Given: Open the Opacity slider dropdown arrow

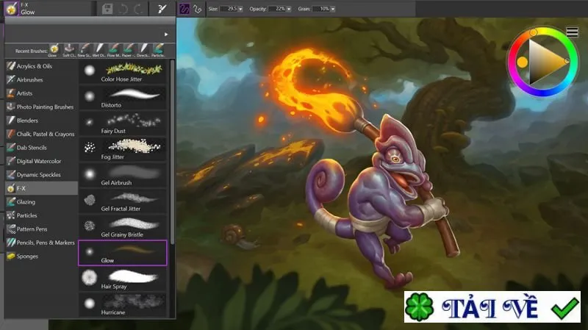Looking at the screenshot, I should pyautogui.click(x=289, y=9).
